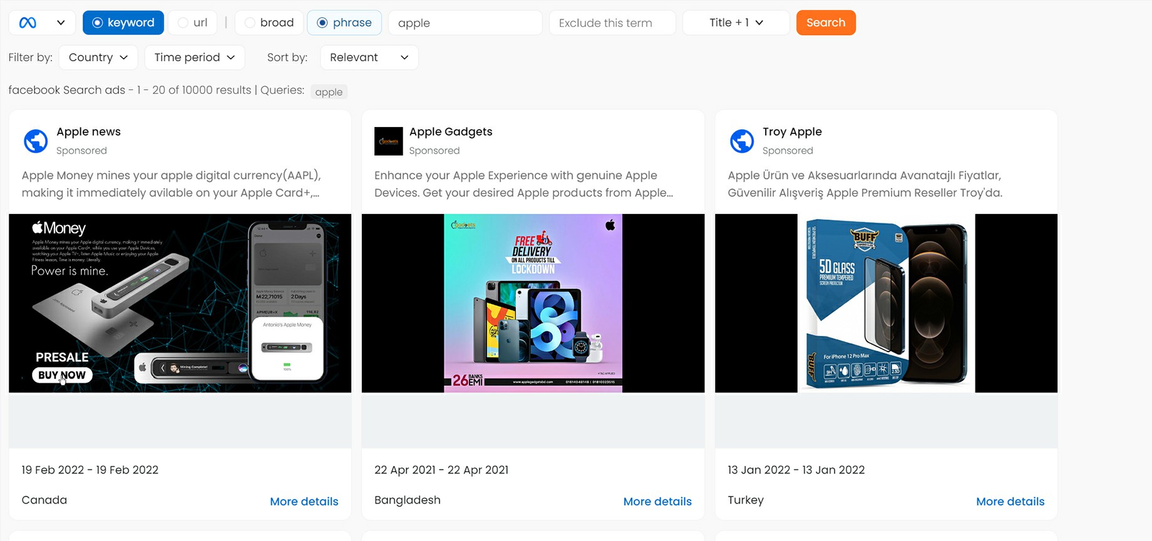Open the Title + 1 dropdown
Screen dimensions: 1152x541
[x=736, y=23]
